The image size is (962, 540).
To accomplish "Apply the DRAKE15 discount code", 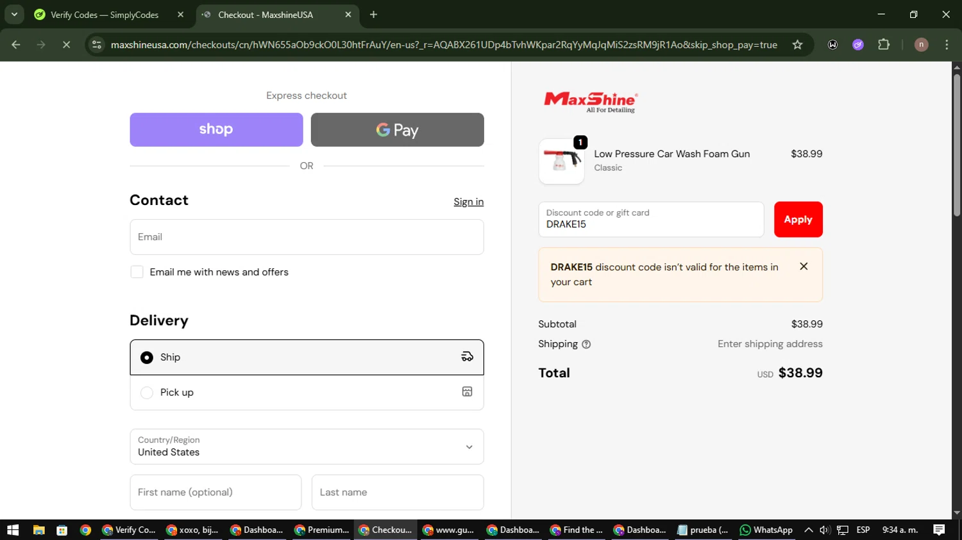I will 798,219.
